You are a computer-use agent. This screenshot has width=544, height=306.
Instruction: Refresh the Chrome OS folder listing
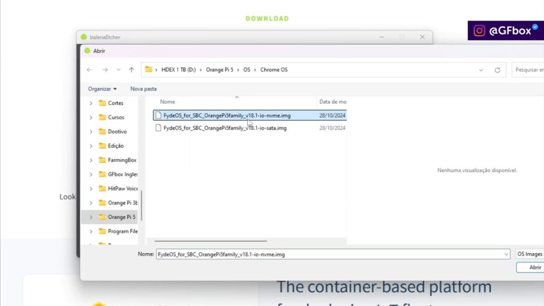pos(497,70)
